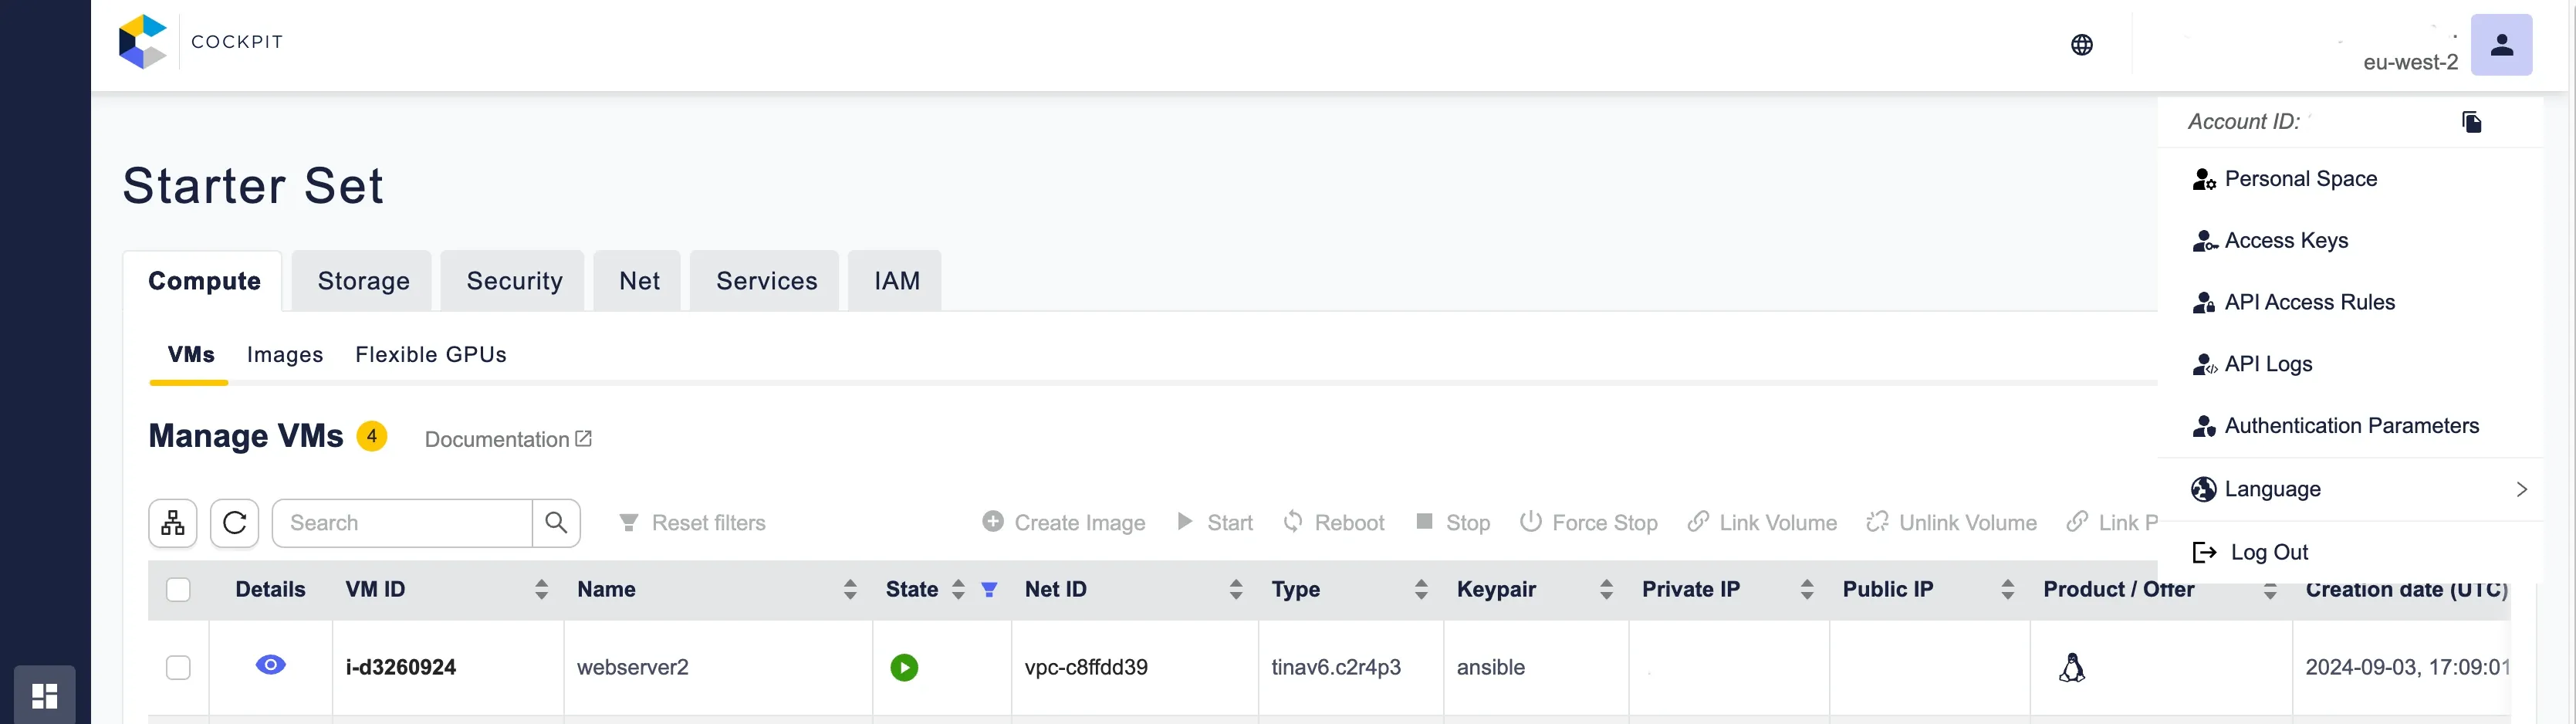Sort the table by VM ID
Image resolution: width=2576 pixels, height=724 pixels.
click(541, 590)
